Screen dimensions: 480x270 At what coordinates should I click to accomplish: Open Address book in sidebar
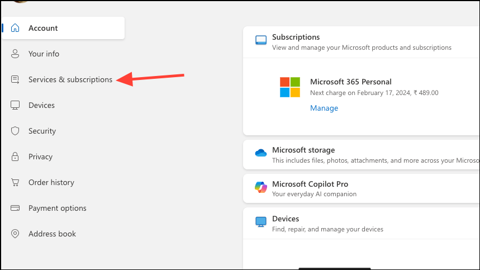(x=53, y=234)
